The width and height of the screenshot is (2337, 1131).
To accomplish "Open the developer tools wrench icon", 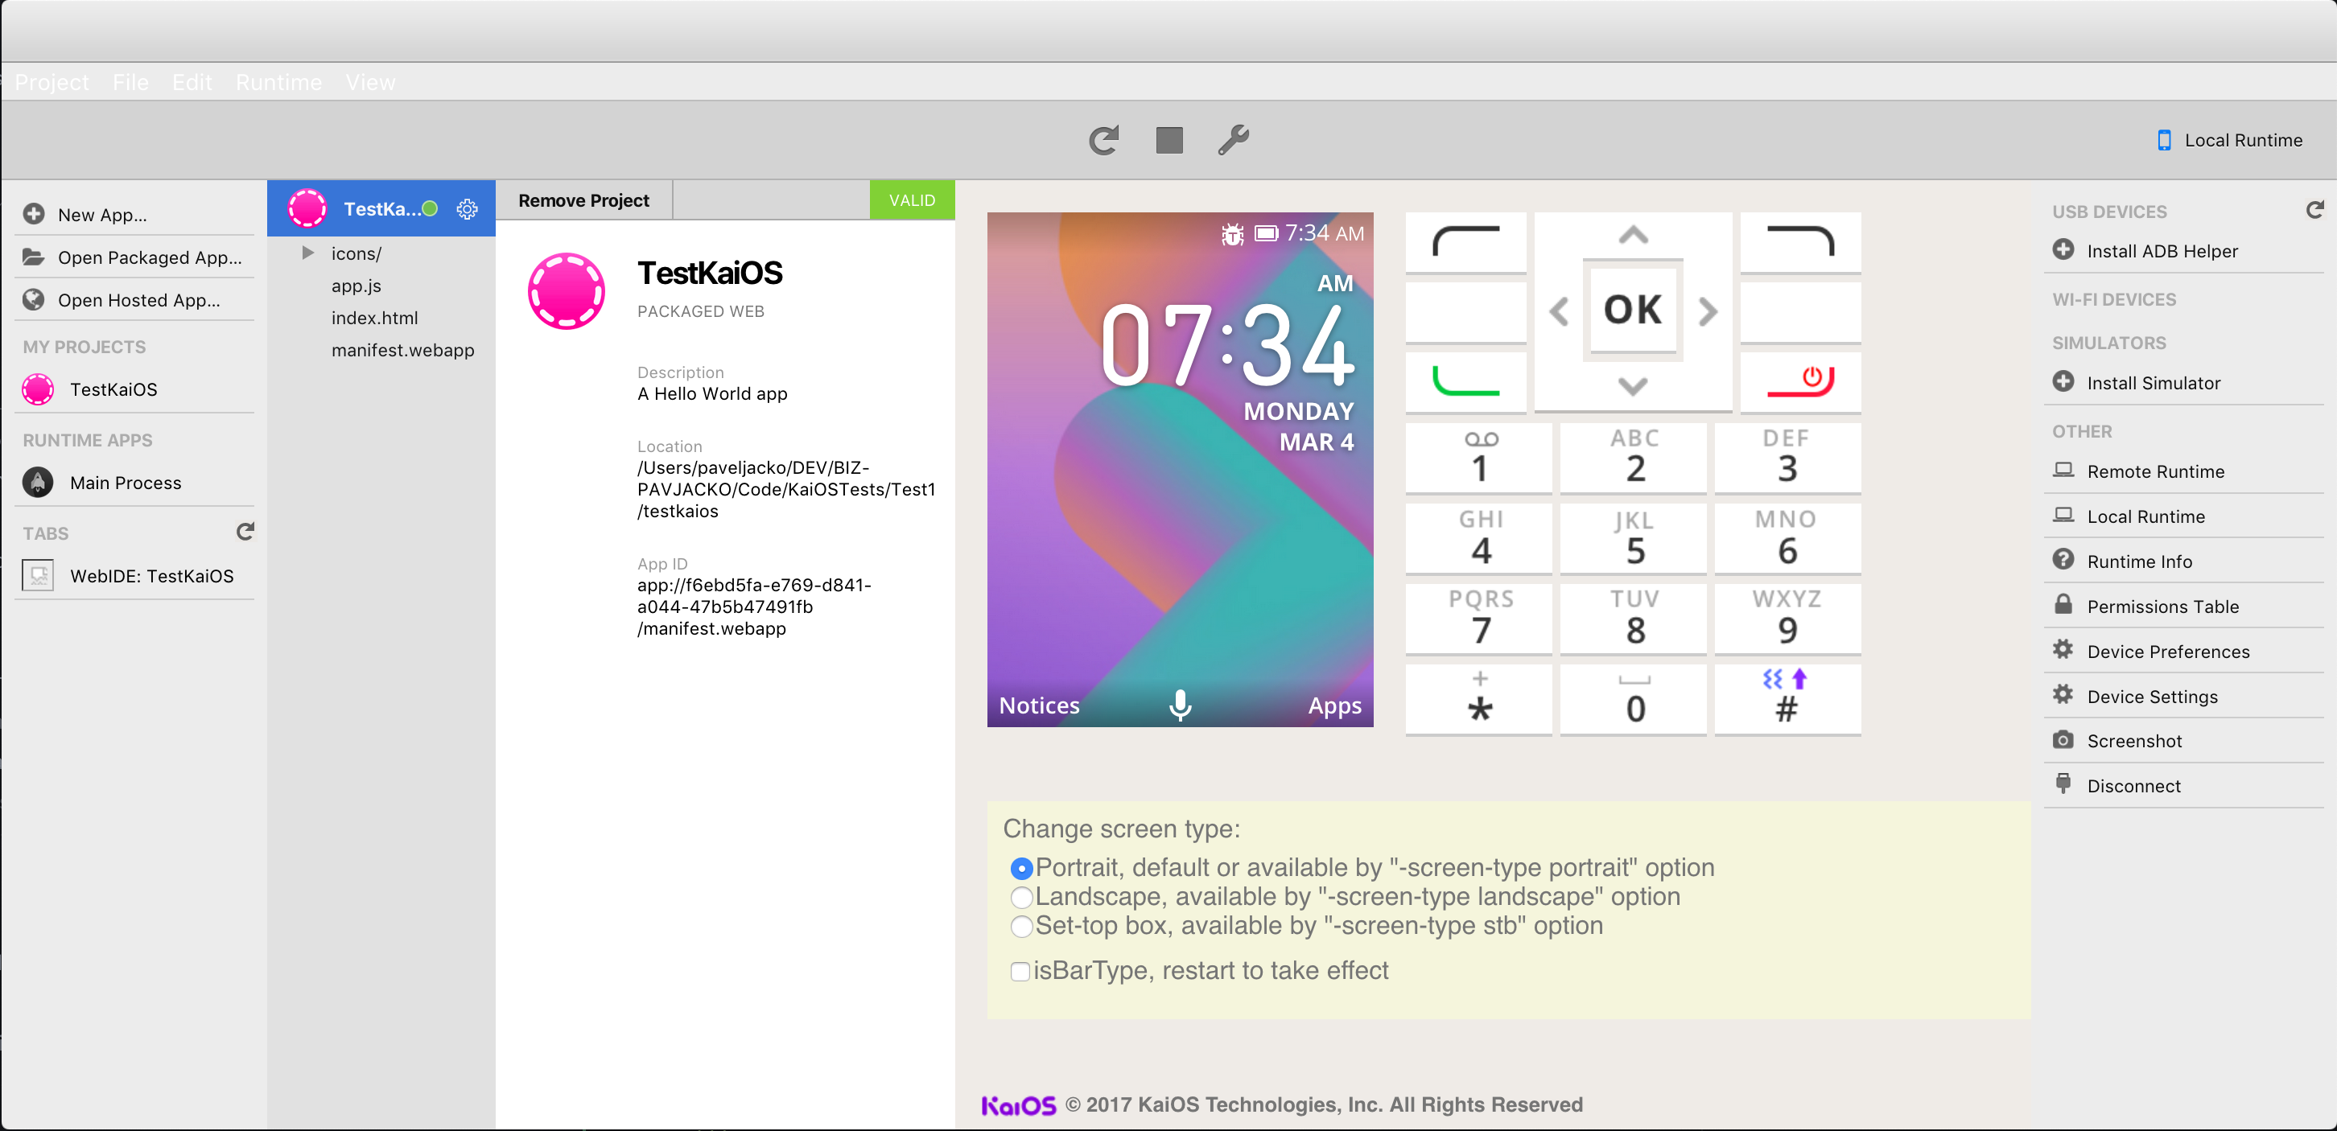I will point(1233,141).
